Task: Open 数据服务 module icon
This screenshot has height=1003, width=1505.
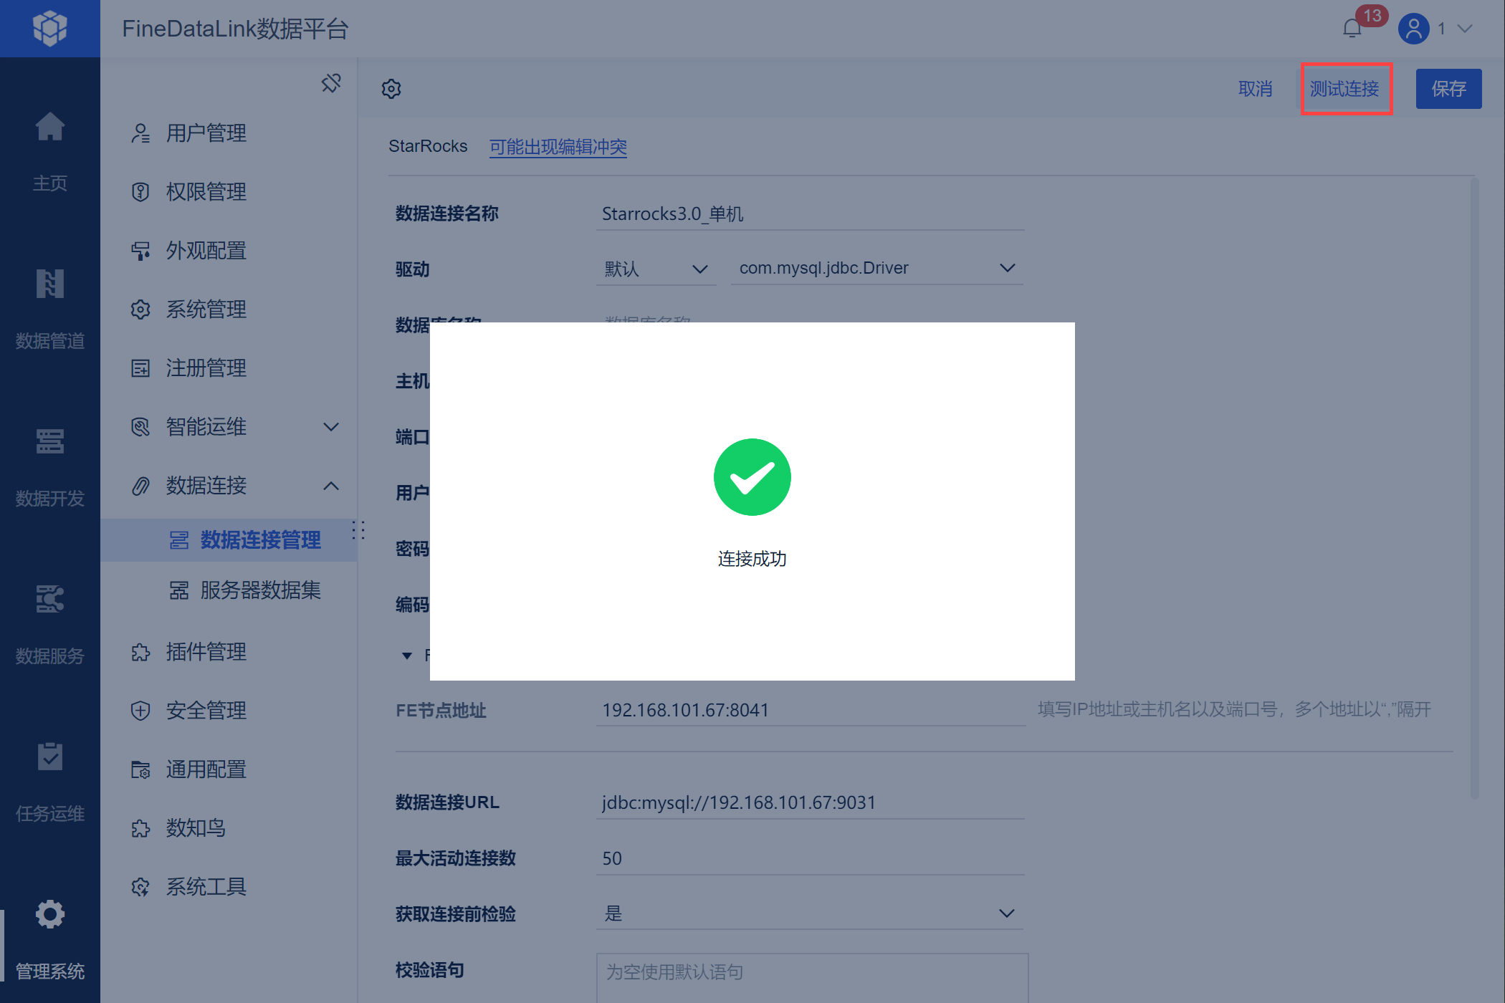Action: click(50, 599)
